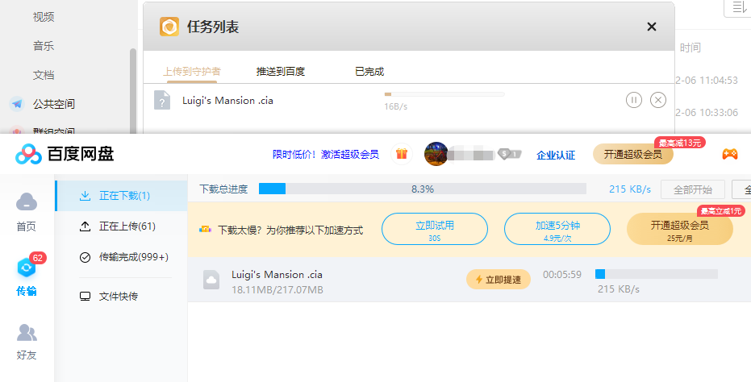Switch to 上传到守护者 tab
The width and height of the screenshot is (751, 382).
pyautogui.click(x=192, y=72)
